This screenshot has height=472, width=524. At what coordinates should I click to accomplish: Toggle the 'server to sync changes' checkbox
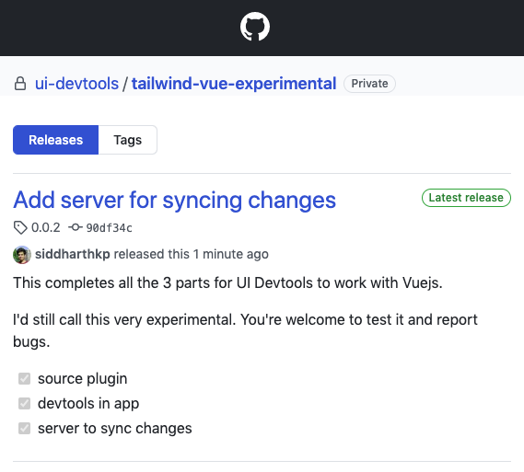(24, 428)
